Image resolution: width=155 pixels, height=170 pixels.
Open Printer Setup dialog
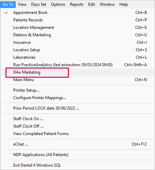(78, 90)
